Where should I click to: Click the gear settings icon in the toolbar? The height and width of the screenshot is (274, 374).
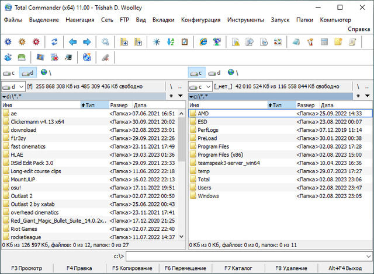105,42
